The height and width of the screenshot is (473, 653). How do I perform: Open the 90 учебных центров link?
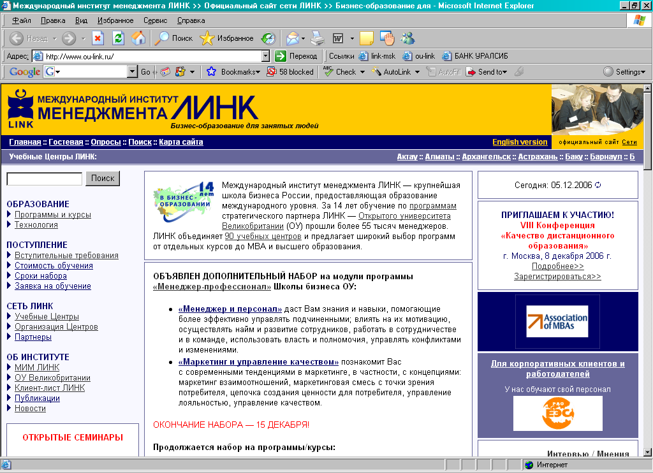[263, 236]
